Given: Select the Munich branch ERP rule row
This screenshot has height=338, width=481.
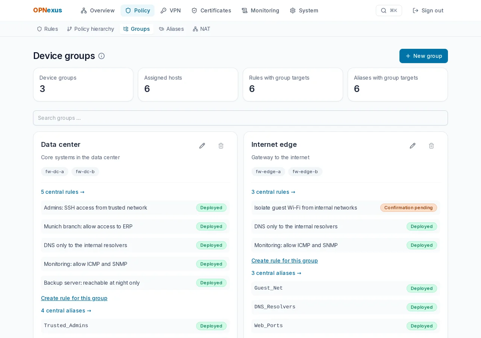Looking at the screenshot, I should click(135, 226).
